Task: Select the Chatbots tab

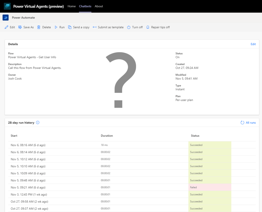Action: tap(85, 6)
